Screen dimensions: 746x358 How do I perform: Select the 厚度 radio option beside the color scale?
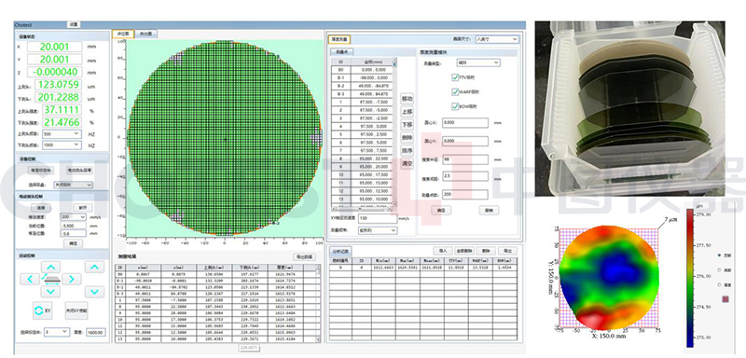pos(718,284)
